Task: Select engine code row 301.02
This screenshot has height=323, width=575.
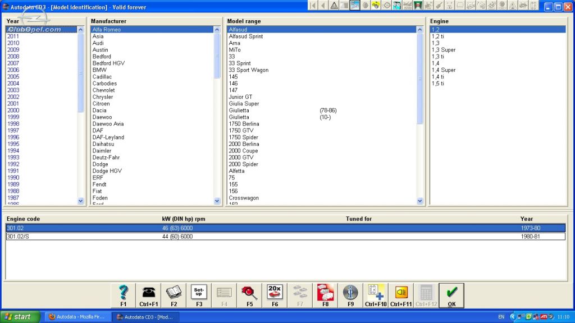Action: point(285,228)
